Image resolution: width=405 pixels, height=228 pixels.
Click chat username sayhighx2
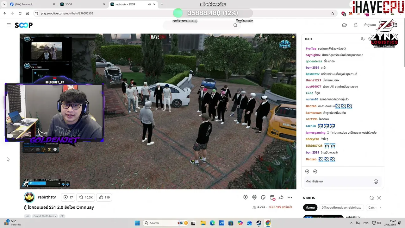[313, 55]
